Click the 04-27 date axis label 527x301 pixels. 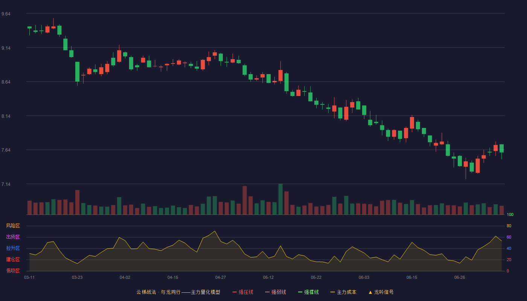click(221, 277)
